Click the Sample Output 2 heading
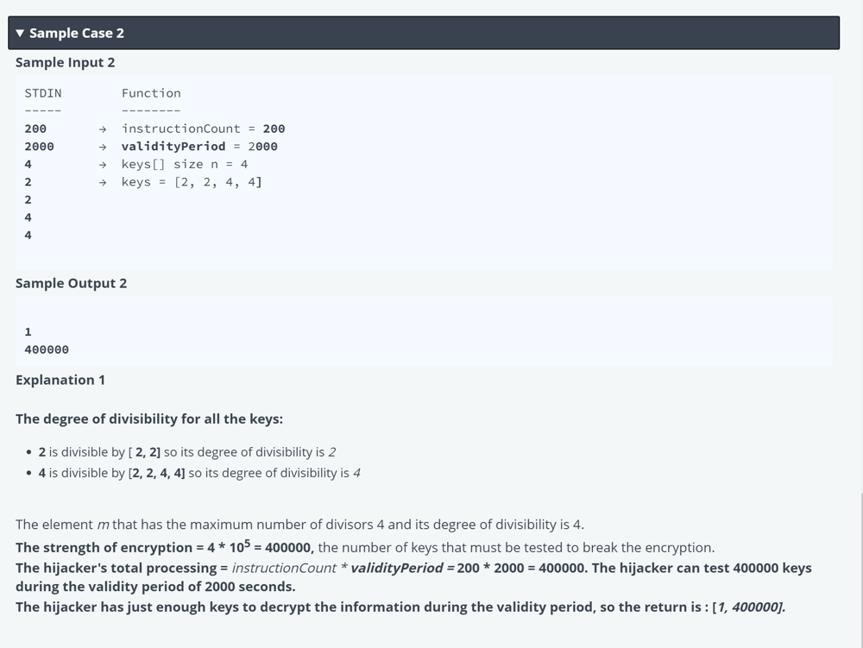The width and height of the screenshot is (863, 648). pos(71,283)
